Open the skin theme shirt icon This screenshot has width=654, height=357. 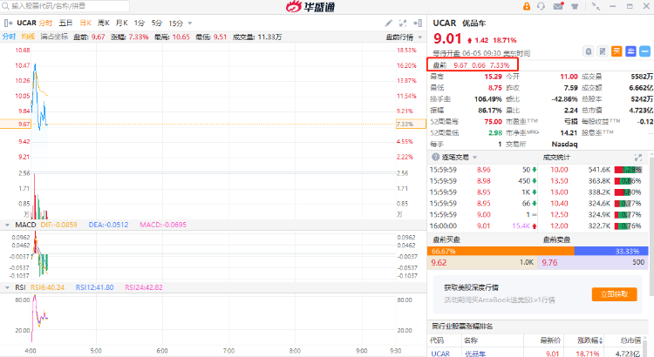(575, 6)
